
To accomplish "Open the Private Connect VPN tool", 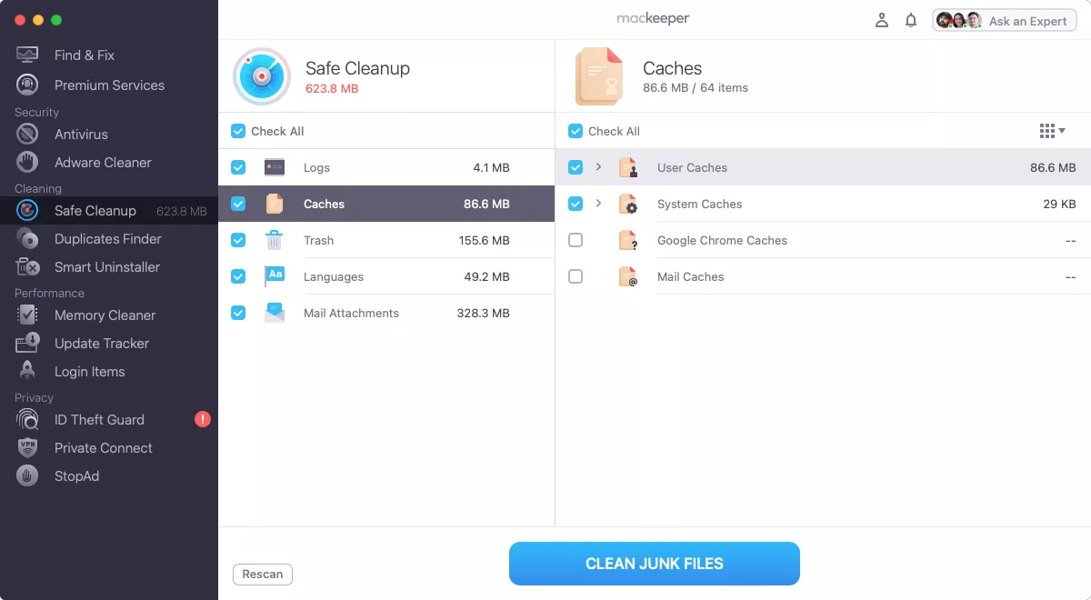I will [103, 447].
